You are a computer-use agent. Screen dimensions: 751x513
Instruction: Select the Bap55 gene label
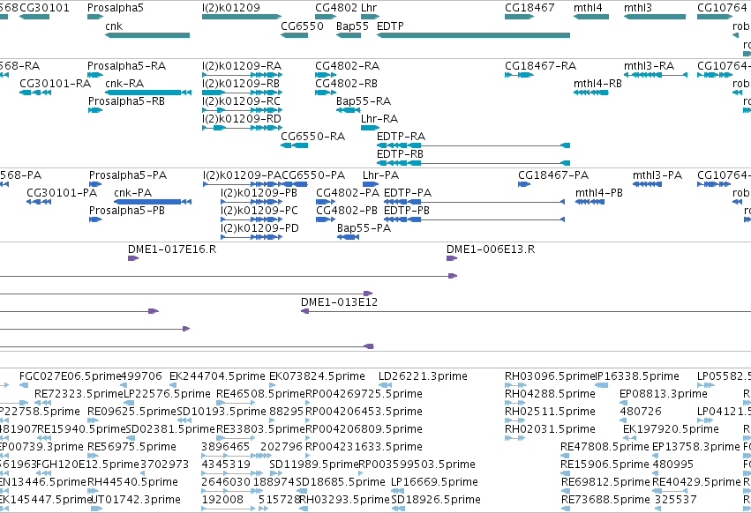[352, 26]
